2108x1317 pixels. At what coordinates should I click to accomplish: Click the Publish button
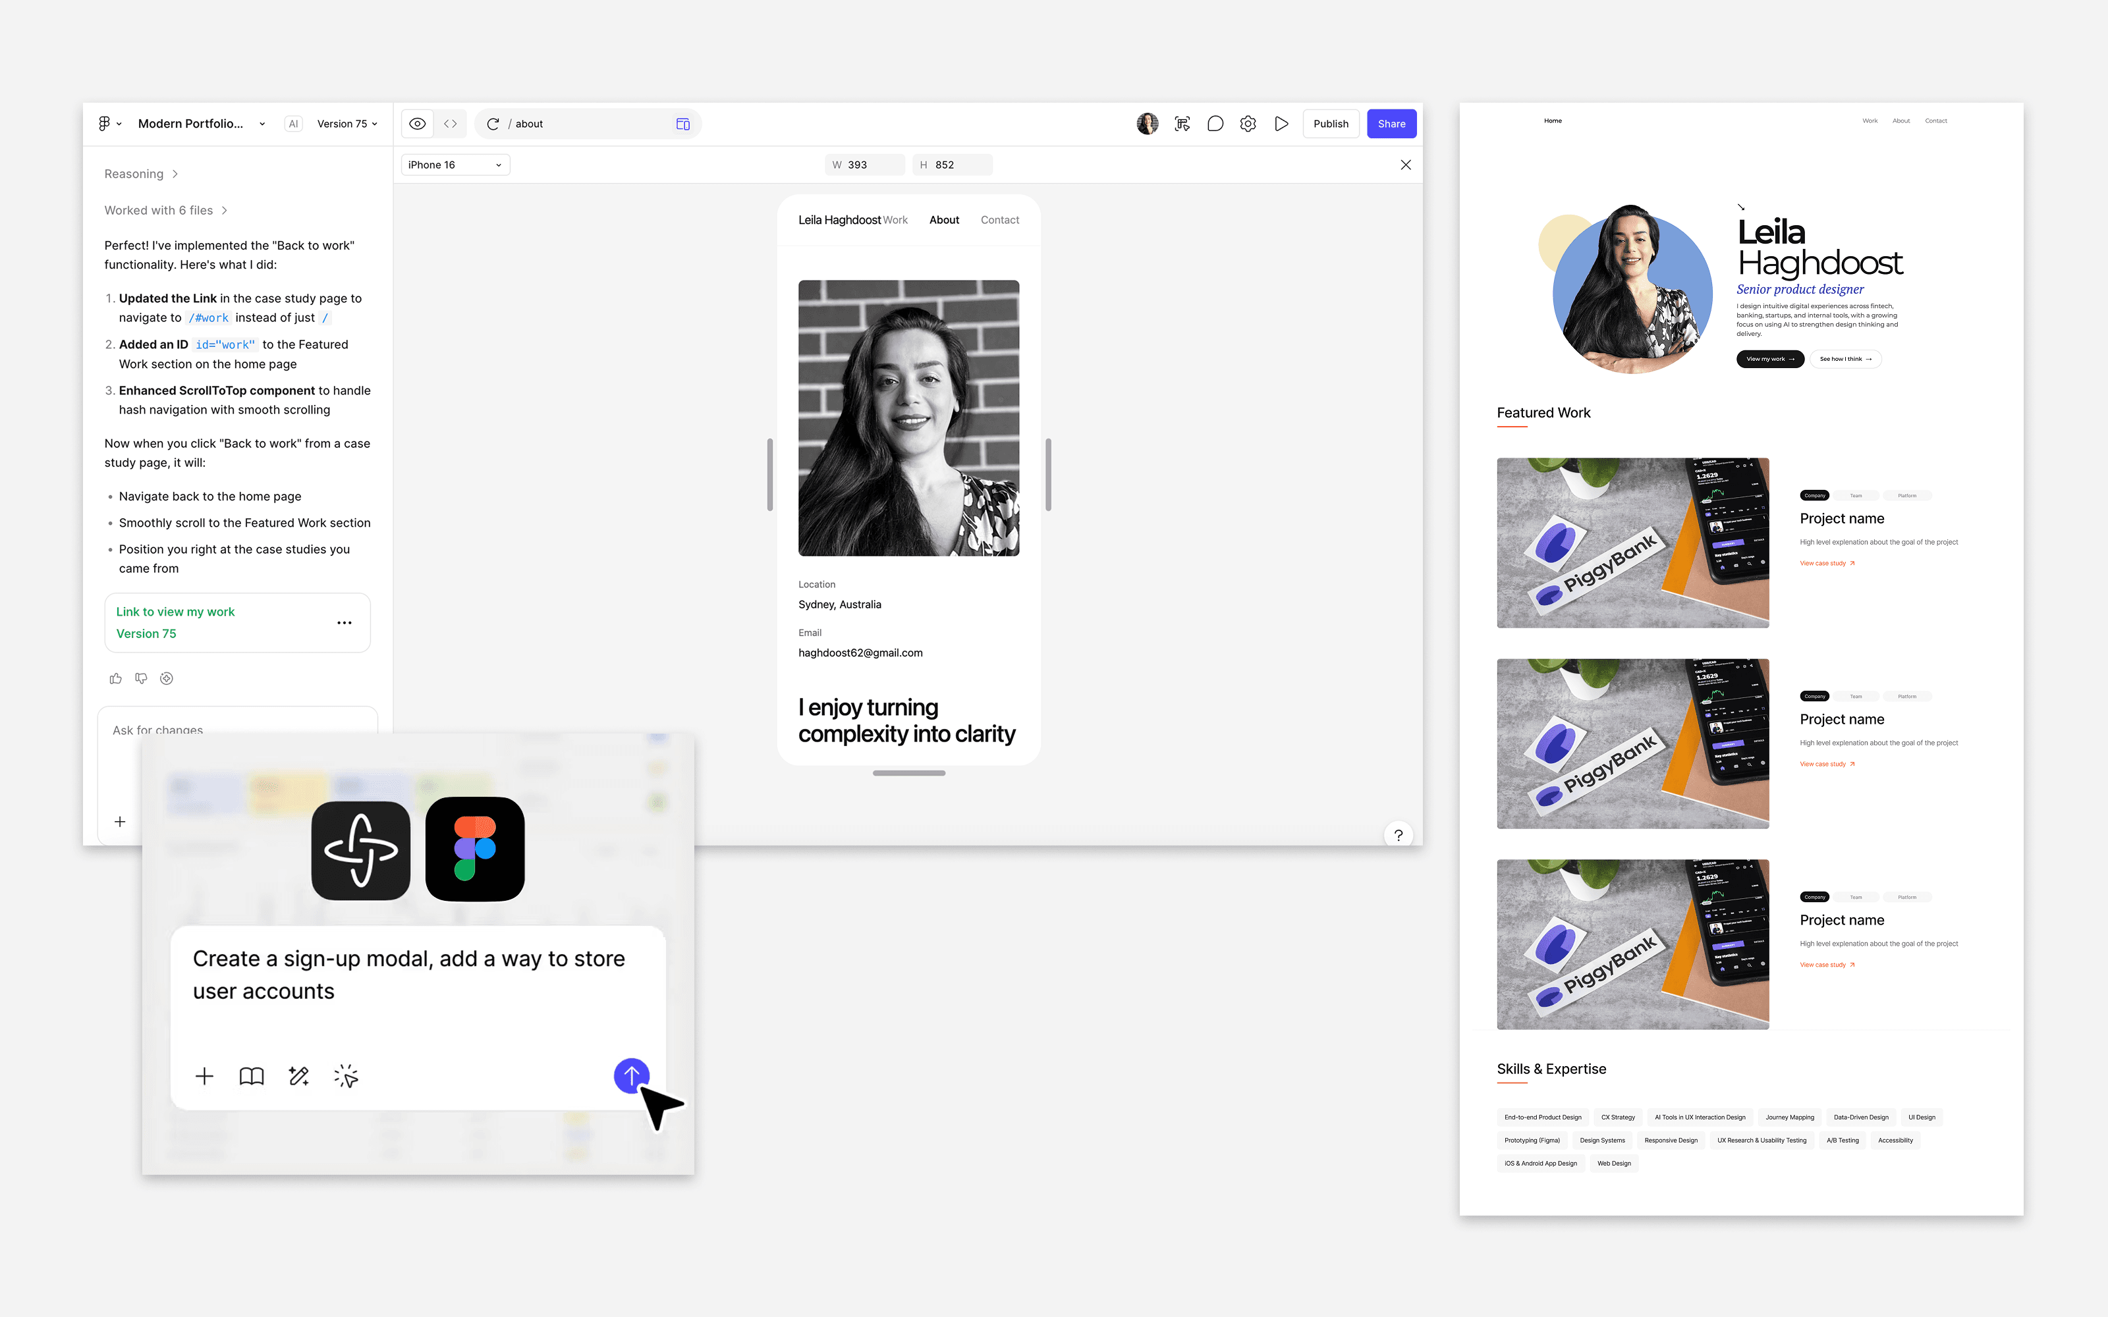1331,124
